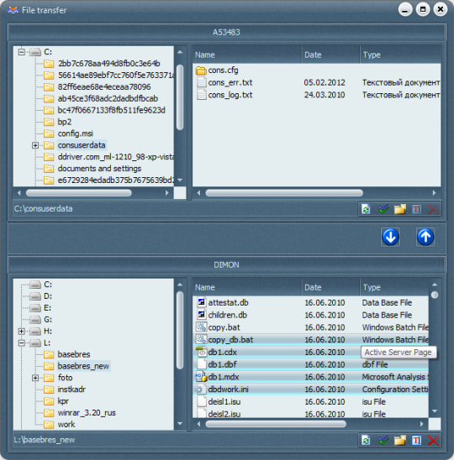The width and height of the screenshot is (454, 460).
Task: Click the DIMON folder tree vertical scrollbar
Action: [x=180, y=331]
